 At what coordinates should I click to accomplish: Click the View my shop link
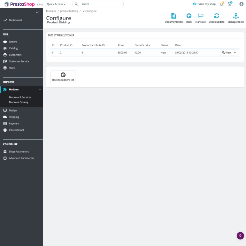click(207, 4)
